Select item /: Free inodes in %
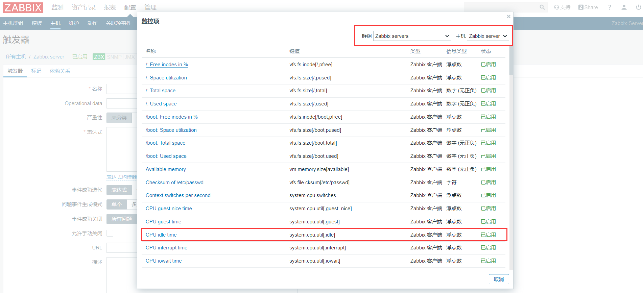643x293 pixels. point(167,64)
